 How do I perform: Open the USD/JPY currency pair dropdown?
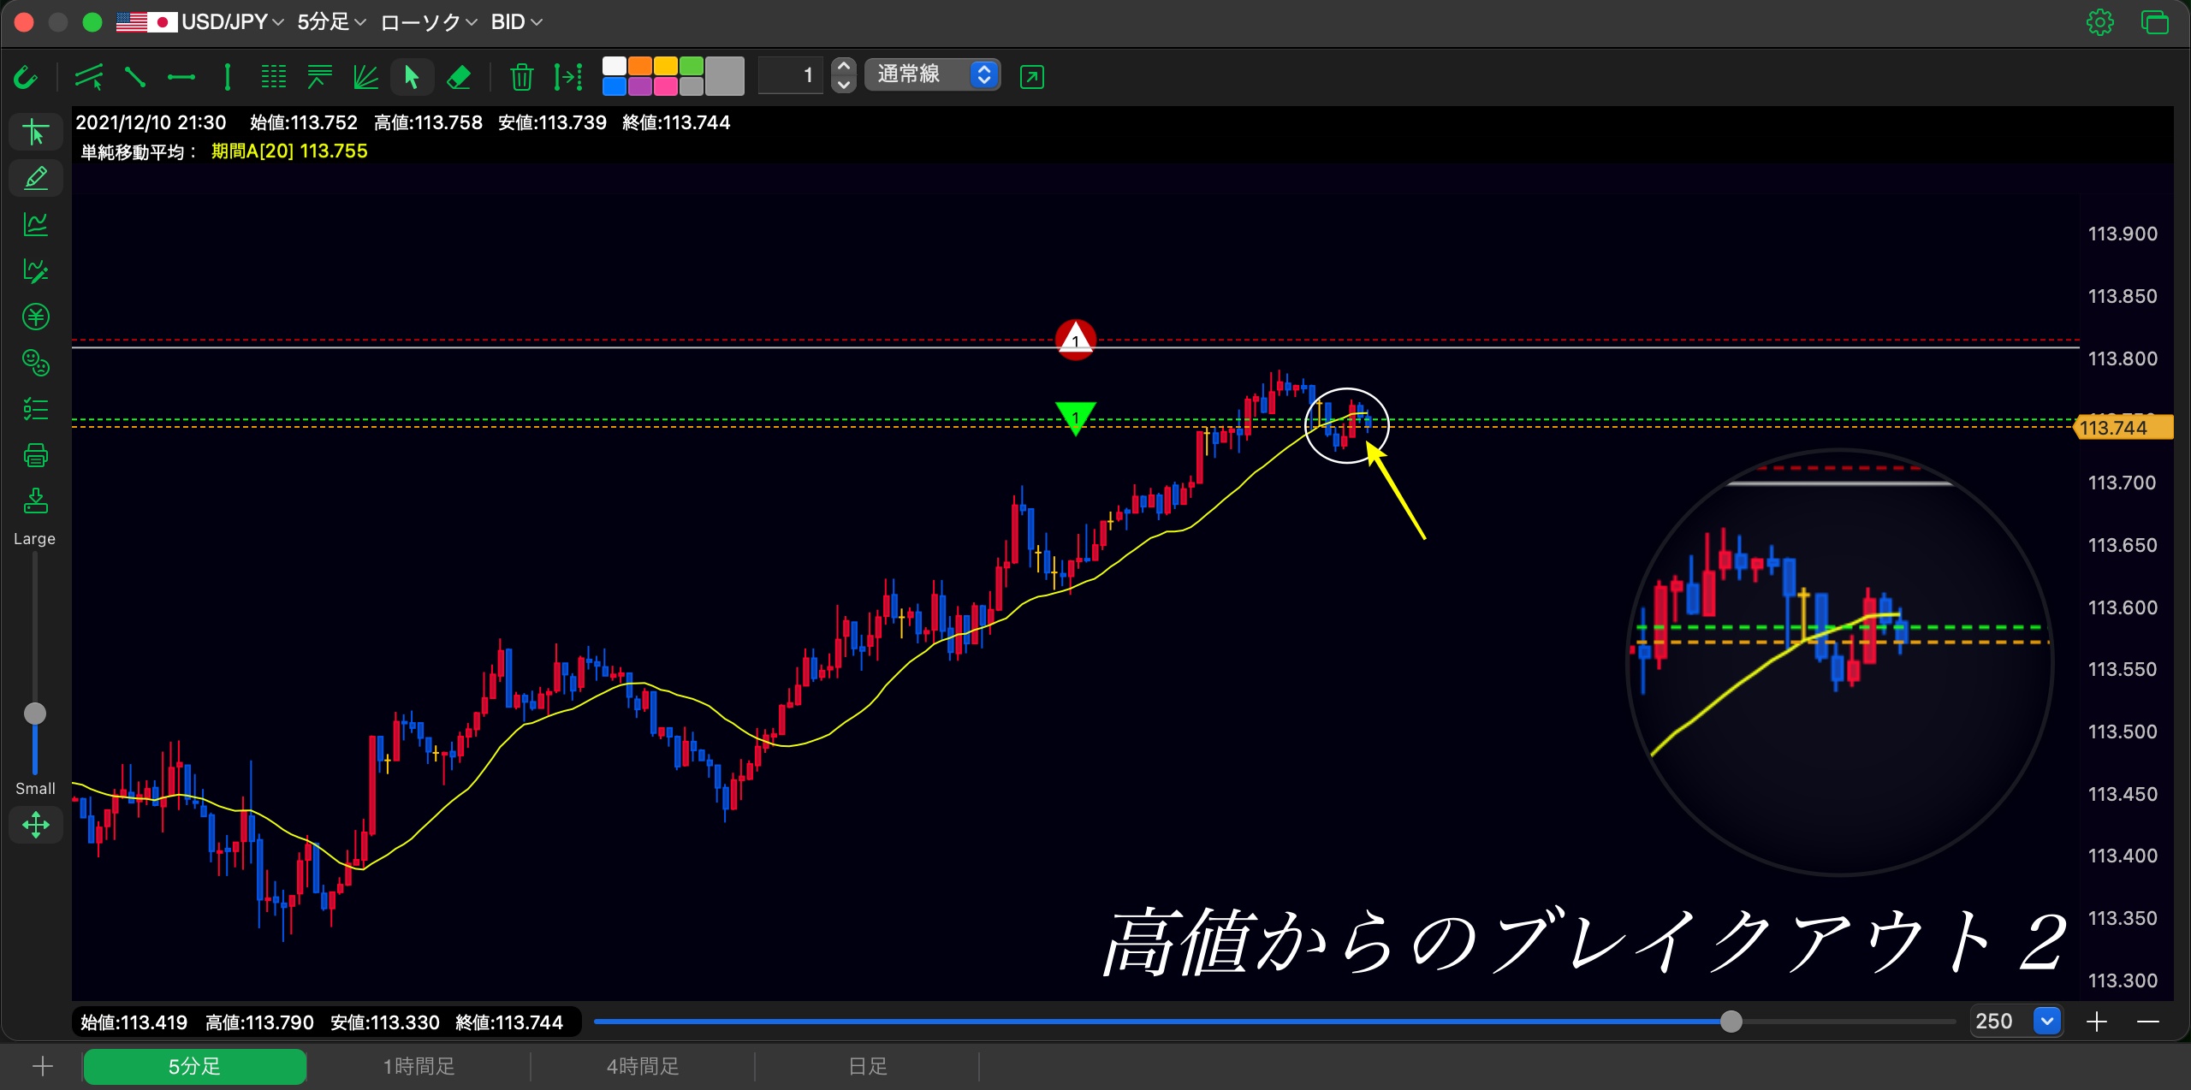200,22
